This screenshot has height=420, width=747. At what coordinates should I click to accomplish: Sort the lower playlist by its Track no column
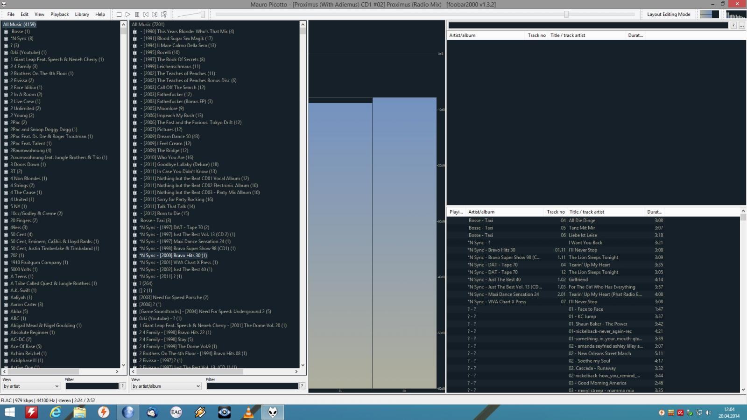(556, 212)
